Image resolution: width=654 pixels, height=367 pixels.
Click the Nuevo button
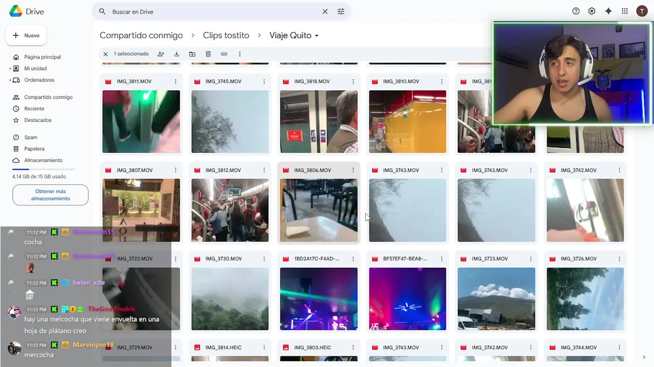coord(26,36)
